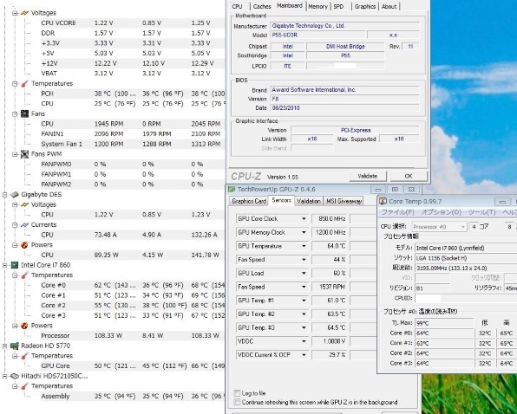Collapse the topmost Voltages tree node
Image resolution: width=517 pixels, height=414 pixels.
(15, 13)
